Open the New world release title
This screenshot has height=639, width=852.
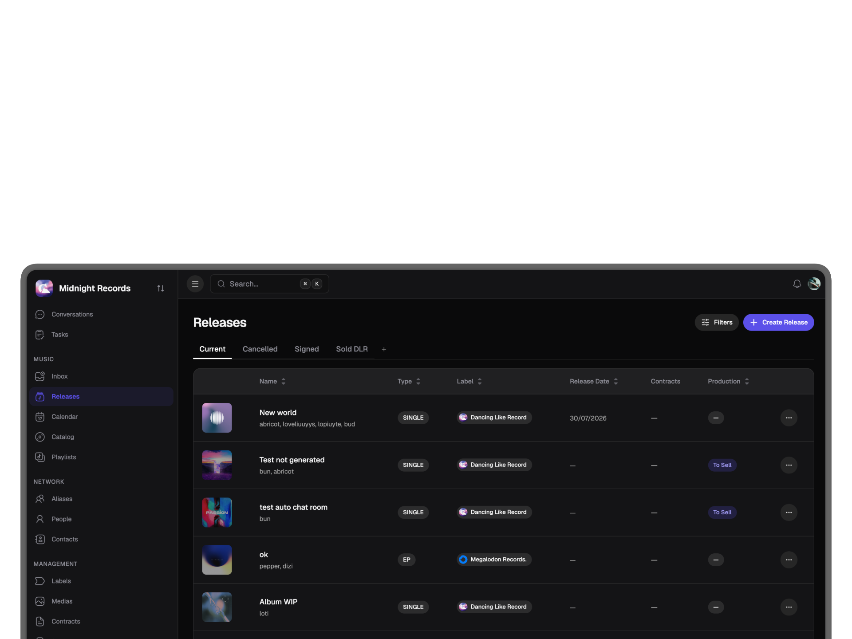tap(278, 413)
